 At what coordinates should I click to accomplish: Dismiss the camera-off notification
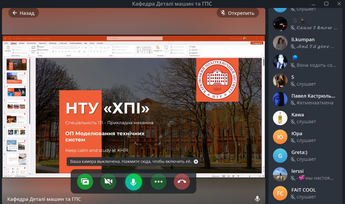point(196,162)
